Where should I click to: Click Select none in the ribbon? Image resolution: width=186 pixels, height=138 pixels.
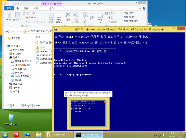coord(127,17)
